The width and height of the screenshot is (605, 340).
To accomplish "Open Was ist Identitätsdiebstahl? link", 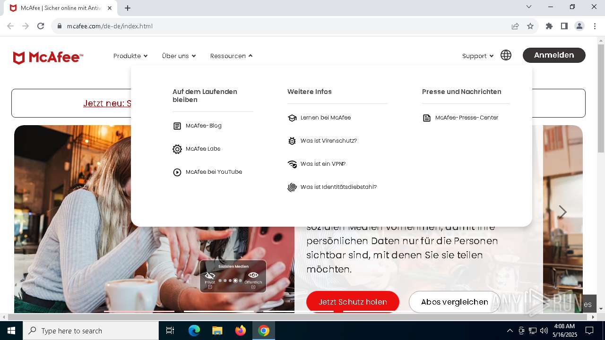I will tap(339, 187).
